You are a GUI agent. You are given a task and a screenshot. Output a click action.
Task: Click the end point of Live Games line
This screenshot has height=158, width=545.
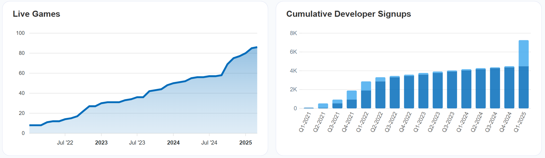coord(257,47)
